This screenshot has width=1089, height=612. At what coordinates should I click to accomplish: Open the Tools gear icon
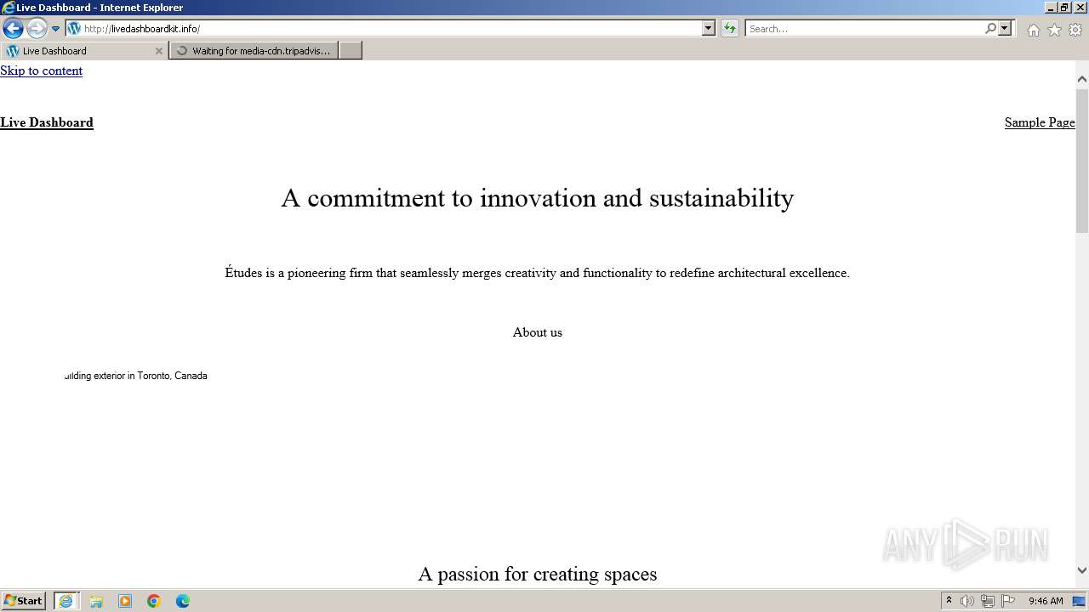pyautogui.click(x=1075, y=30)
